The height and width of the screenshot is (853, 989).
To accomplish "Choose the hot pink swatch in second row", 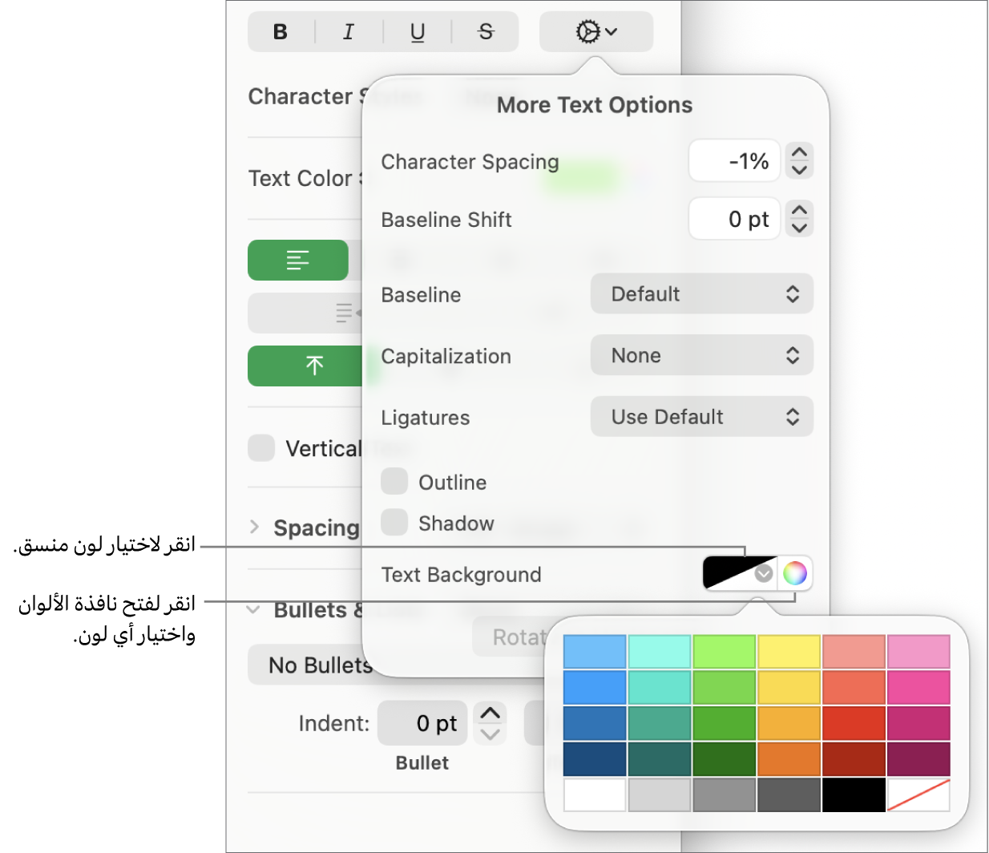I will click(918, 687).
